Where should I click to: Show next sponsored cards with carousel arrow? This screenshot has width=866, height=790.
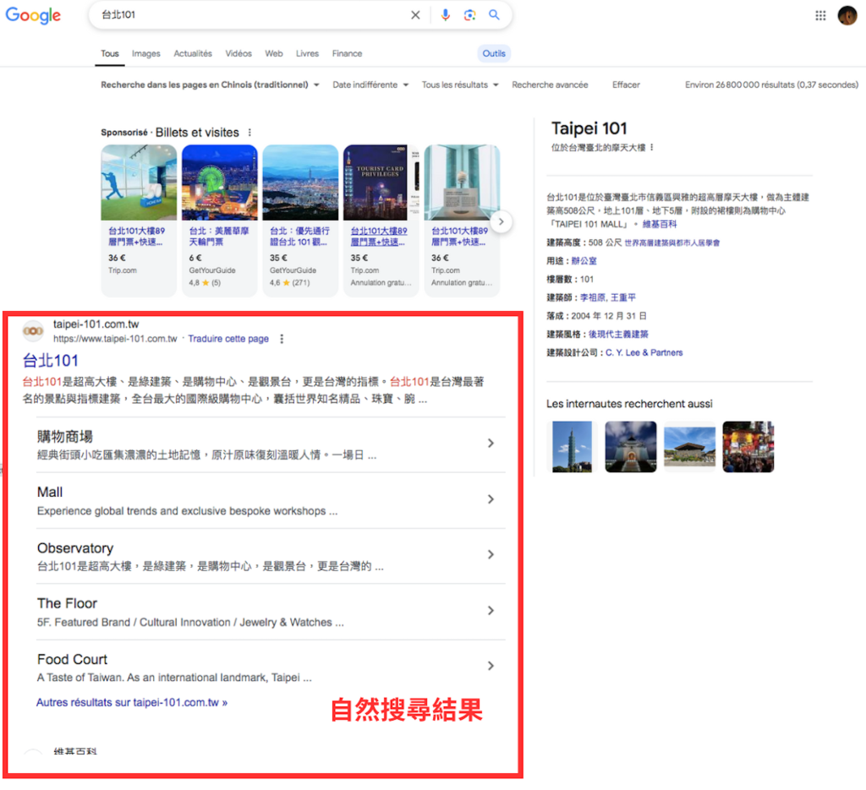click(501, 221)
